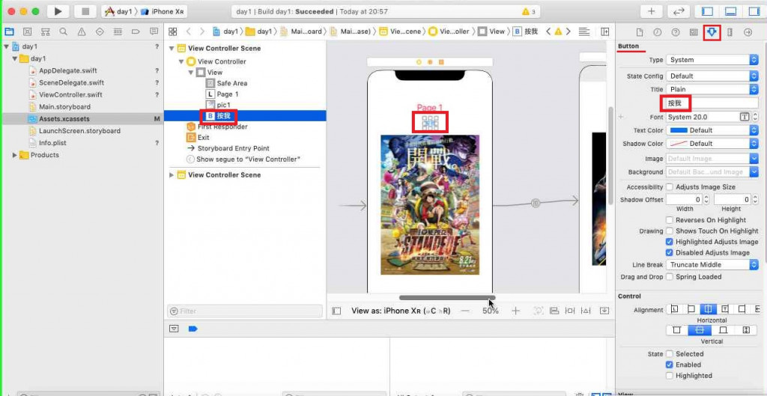This screenshot has height=396, width=767.
Task: Open the Breakpoint navigator
Action: (x=136, y=31)
